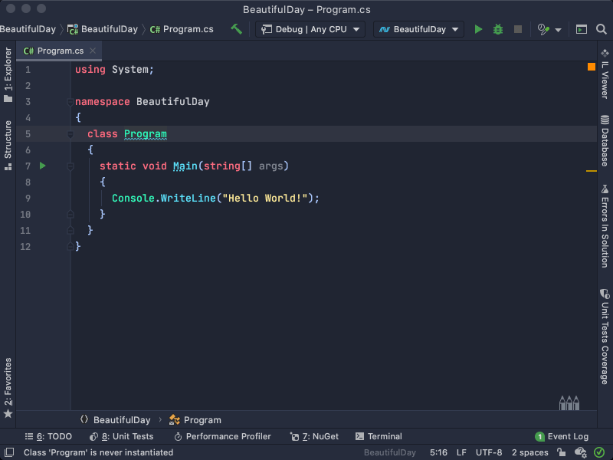Screen dimensions: 613x460
Task: Click the BeautifulDay solution breadcrumb at far left
Action: tap(28, 29)
